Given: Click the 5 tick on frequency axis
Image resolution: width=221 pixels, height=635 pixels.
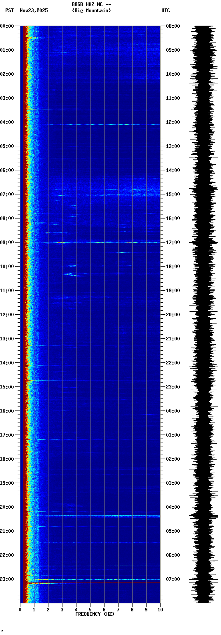Looking at the screenshot, I should coord(90,610).
